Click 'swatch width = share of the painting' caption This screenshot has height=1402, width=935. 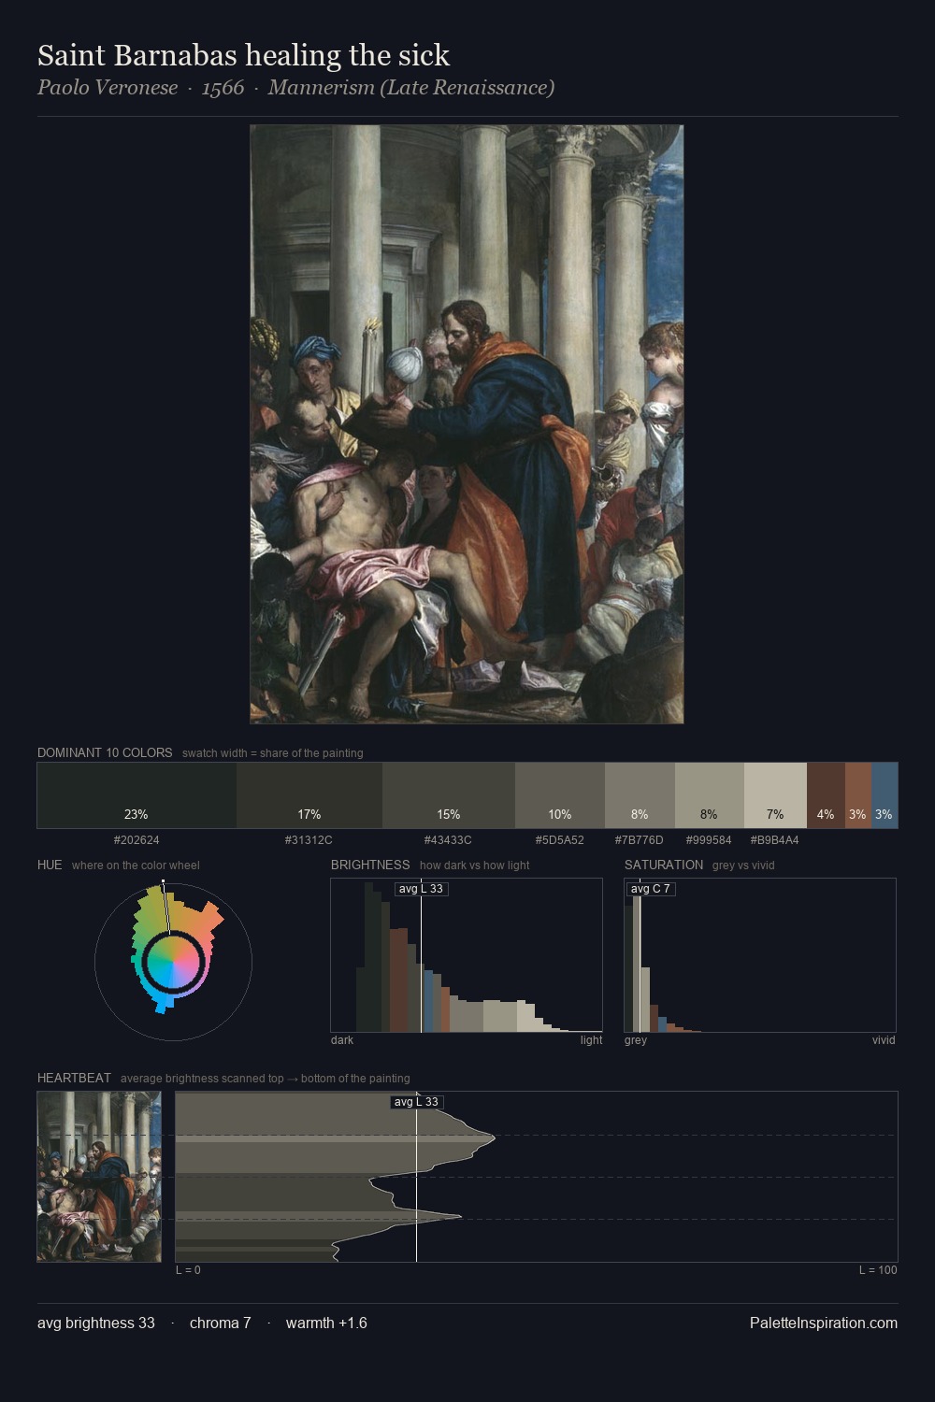coord(273,753)
